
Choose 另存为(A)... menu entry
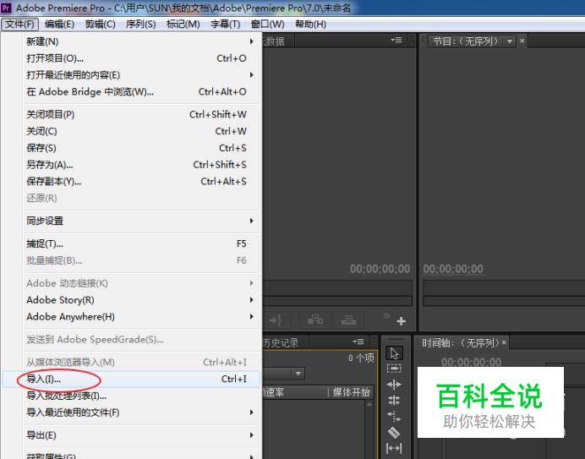[140, 165]
